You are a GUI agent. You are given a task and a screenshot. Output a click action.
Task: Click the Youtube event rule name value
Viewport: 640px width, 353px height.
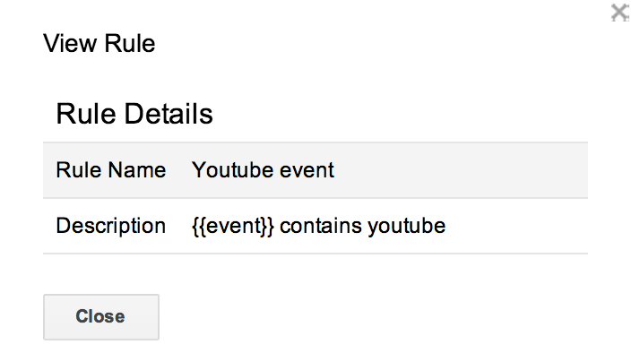[x=263, y=170]
